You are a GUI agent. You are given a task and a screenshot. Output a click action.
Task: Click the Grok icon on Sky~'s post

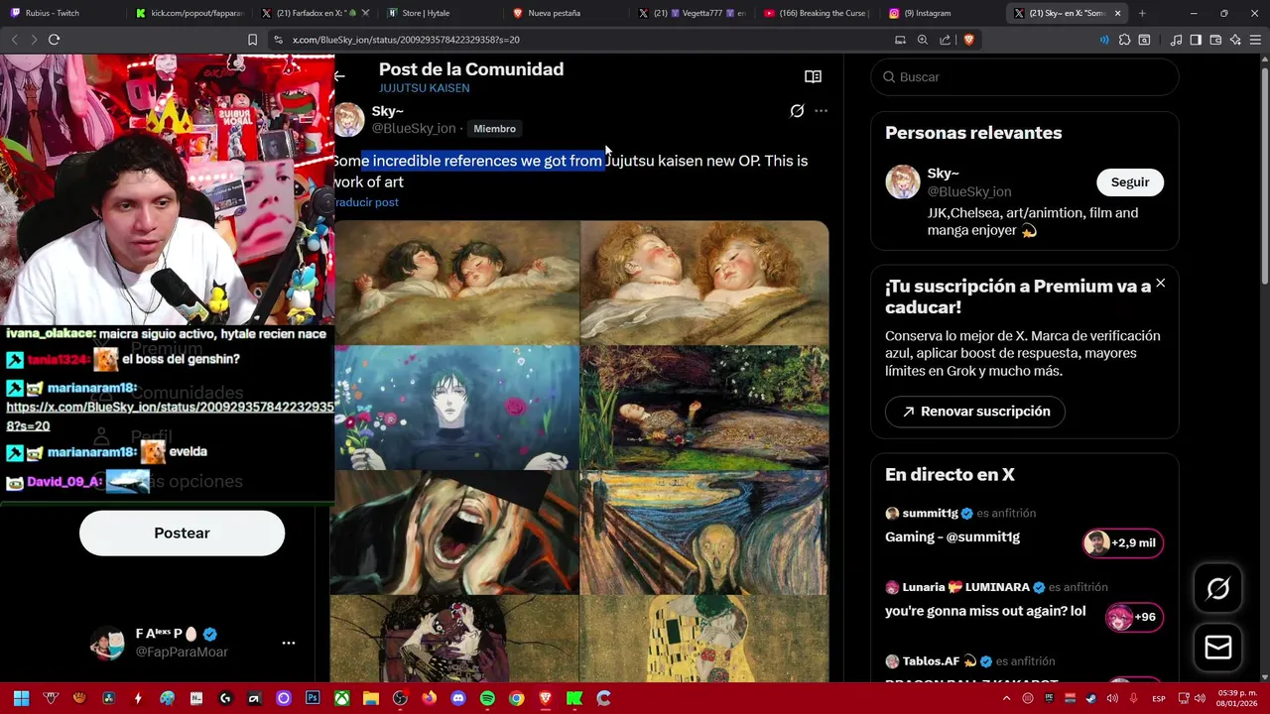tap(797, 111)
